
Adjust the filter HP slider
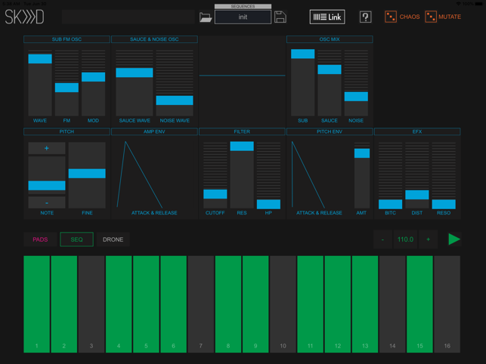point(269,175)
